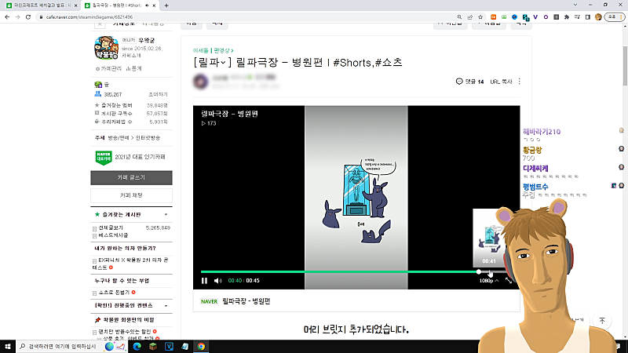Click the cafe profile image in sidebar
The width and height of the screenshot is (628, 353).
pos(106,48)
